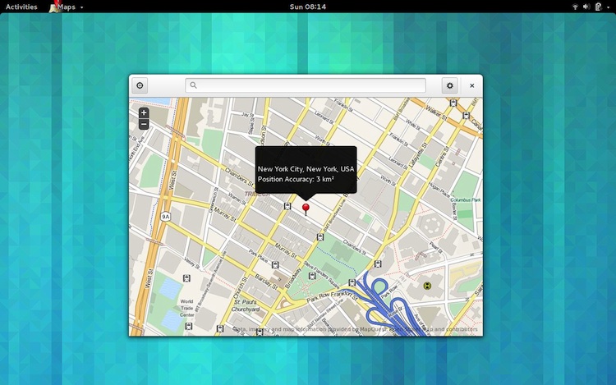This screenshot has height=385, width=616.
Task: Focus the Maps search field
Action: tap(306, 85)
